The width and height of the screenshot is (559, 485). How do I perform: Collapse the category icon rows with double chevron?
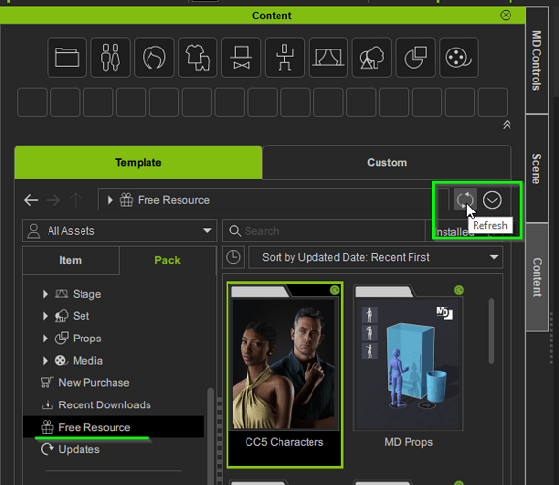point(507,125)
